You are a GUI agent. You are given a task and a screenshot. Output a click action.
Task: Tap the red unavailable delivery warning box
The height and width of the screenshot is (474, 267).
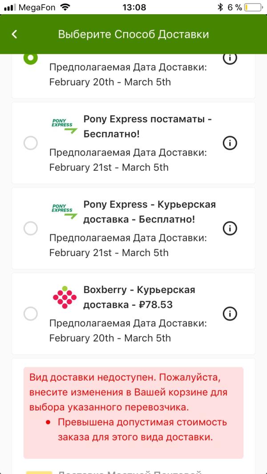tap(133, 412)
